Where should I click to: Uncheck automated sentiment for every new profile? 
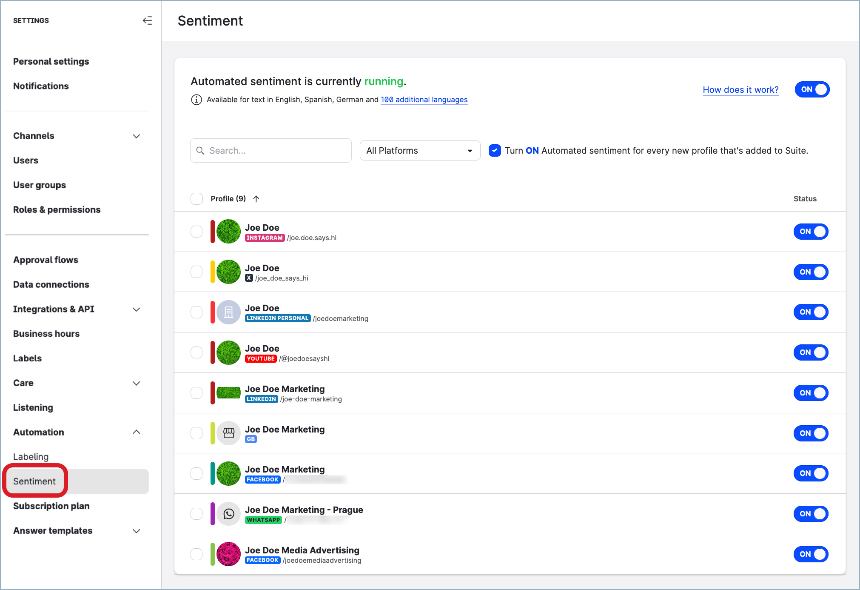(494, 150)
